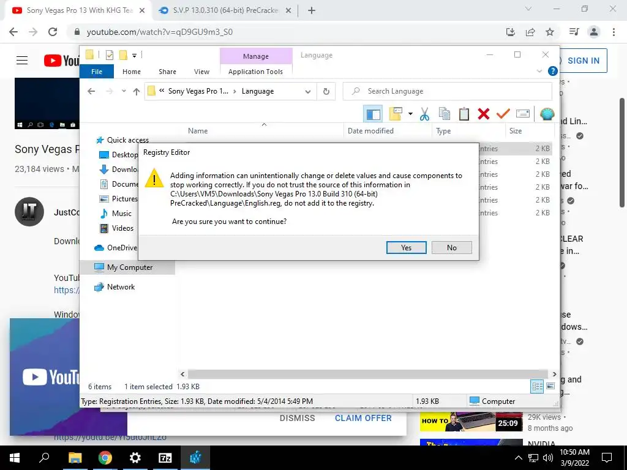Open the Application Tools tab
Screen dimensions: 627x470
click(x=255, y=72)
